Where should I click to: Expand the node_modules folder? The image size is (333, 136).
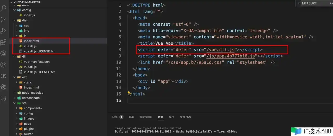point(15,93)
